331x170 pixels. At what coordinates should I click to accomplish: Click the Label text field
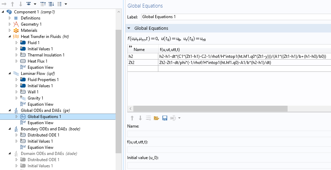click(x=235, y=17)
